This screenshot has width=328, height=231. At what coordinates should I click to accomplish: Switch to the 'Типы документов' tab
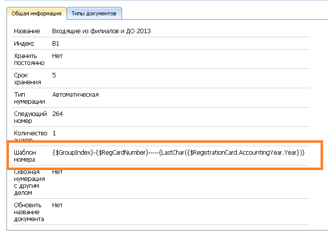click(94, 13)
